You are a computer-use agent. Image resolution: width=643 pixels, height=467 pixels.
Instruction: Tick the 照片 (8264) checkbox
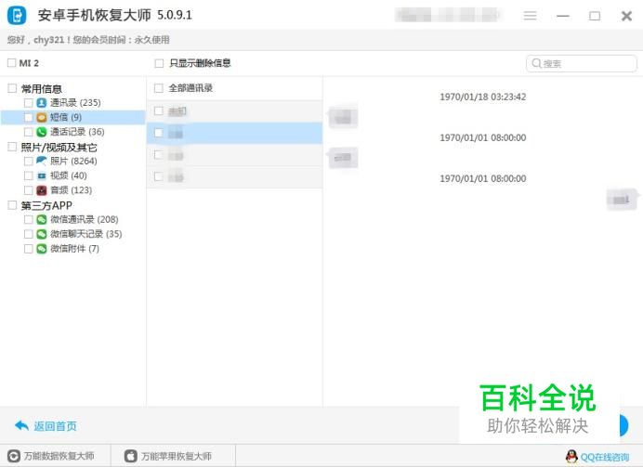click(28, 161)
